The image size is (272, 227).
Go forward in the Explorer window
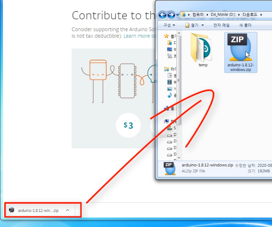(171, 15)
